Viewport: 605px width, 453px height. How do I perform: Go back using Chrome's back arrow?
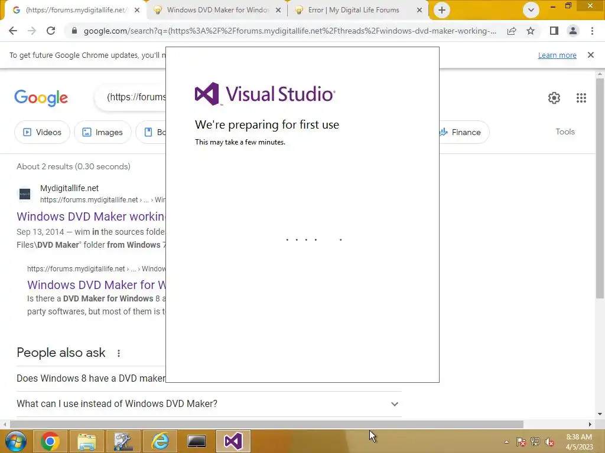click(13, 31)
